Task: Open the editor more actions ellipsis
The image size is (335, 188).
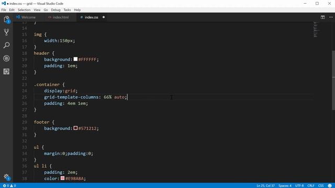Action: click(331, 17)
